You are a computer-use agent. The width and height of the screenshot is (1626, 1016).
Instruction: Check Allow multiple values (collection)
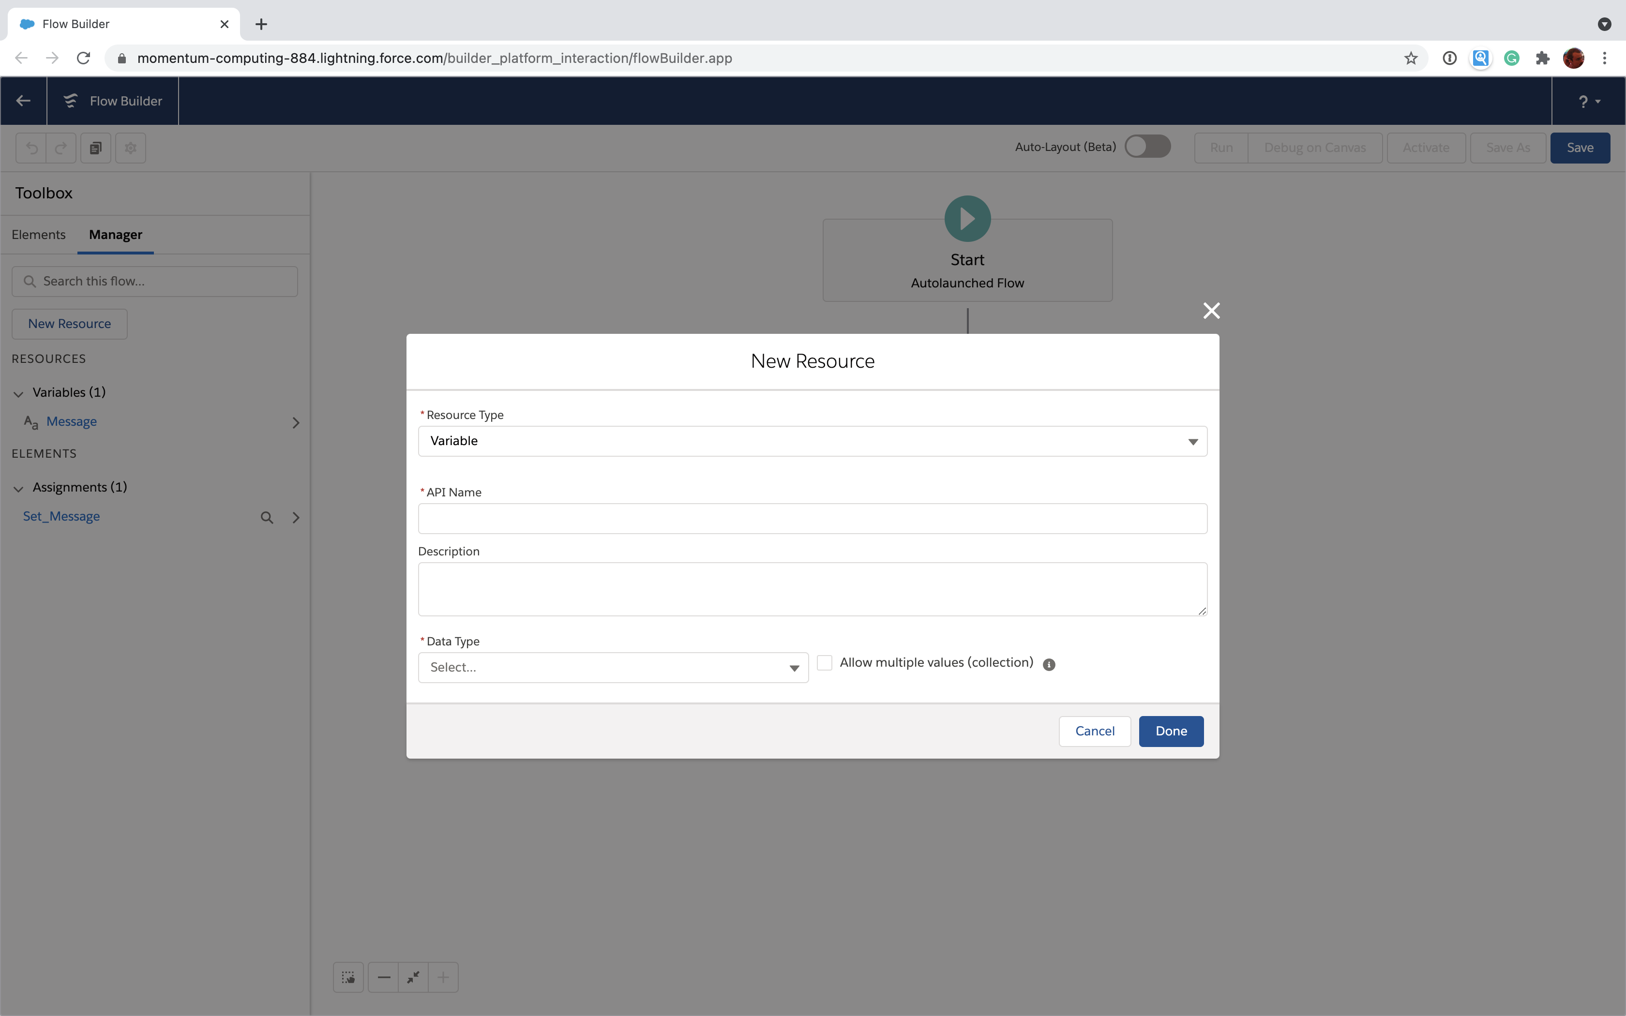(825, 662)
